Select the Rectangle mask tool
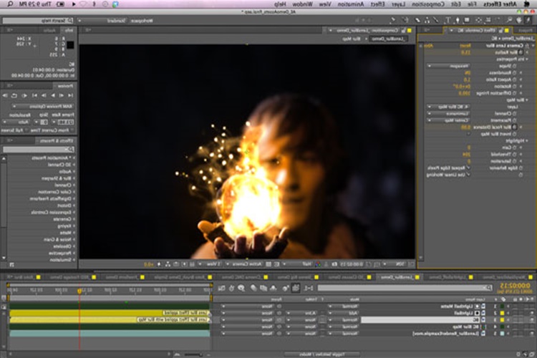This screenshot has height=358, width=537. tap(466, 21)
